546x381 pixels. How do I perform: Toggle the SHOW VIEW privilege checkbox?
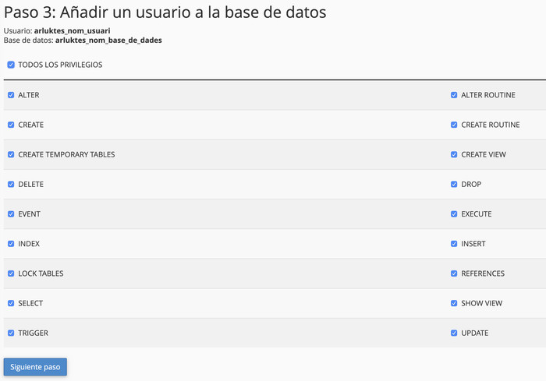coord(454,303)
